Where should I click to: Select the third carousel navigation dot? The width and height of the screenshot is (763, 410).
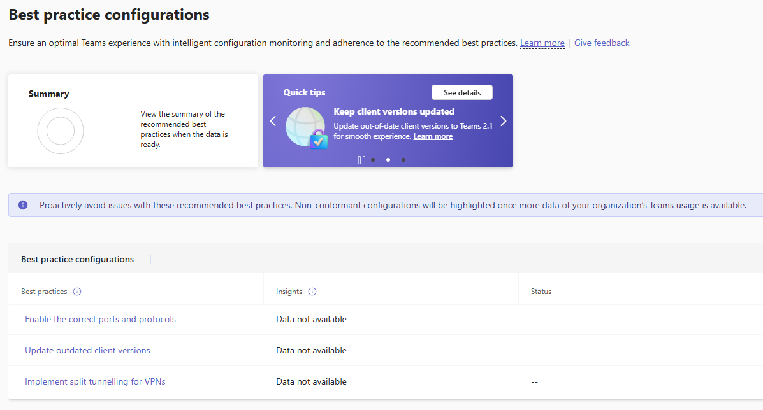tap(403, 160)
